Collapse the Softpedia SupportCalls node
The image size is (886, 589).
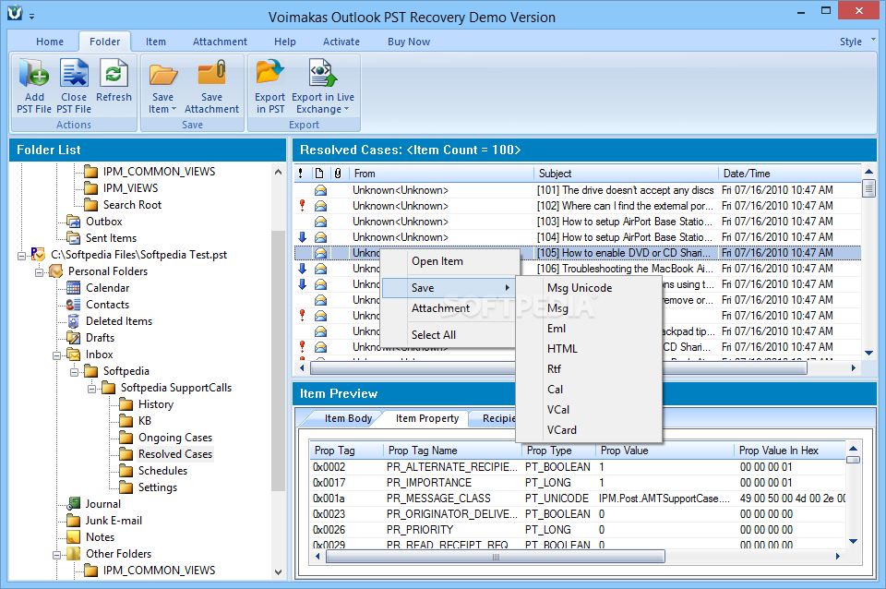pos(91,389)
